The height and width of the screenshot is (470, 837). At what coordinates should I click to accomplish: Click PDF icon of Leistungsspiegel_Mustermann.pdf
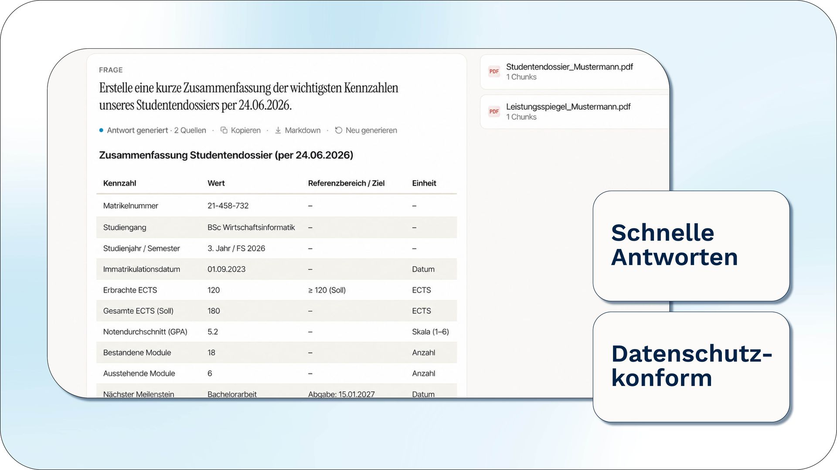[494, 111]
